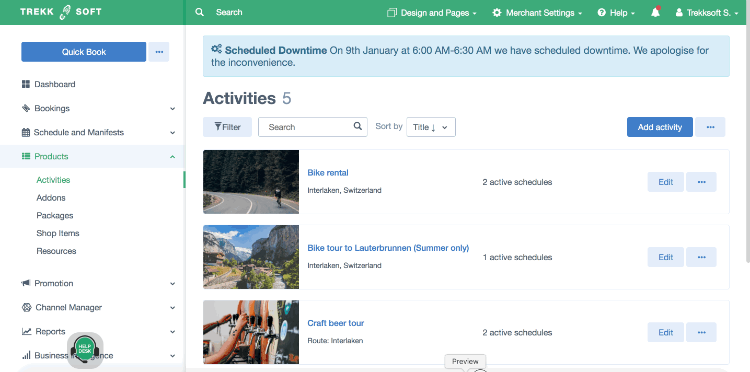Viewport: 750px width, 372px height.
Task: Click the Add activity button
Action: point(660,127)
